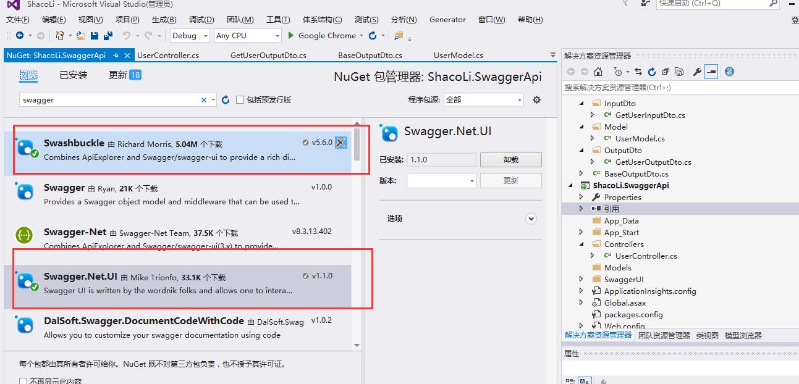Switch to 类视图 Class View tab

point(707,335)
